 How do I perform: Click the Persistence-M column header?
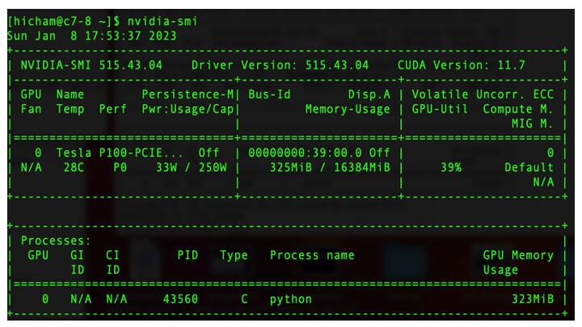click(188, 94)
